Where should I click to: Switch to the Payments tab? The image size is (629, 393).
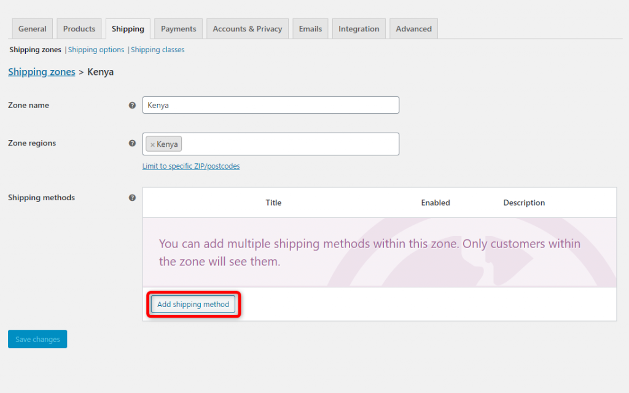[x=178, y=28]
